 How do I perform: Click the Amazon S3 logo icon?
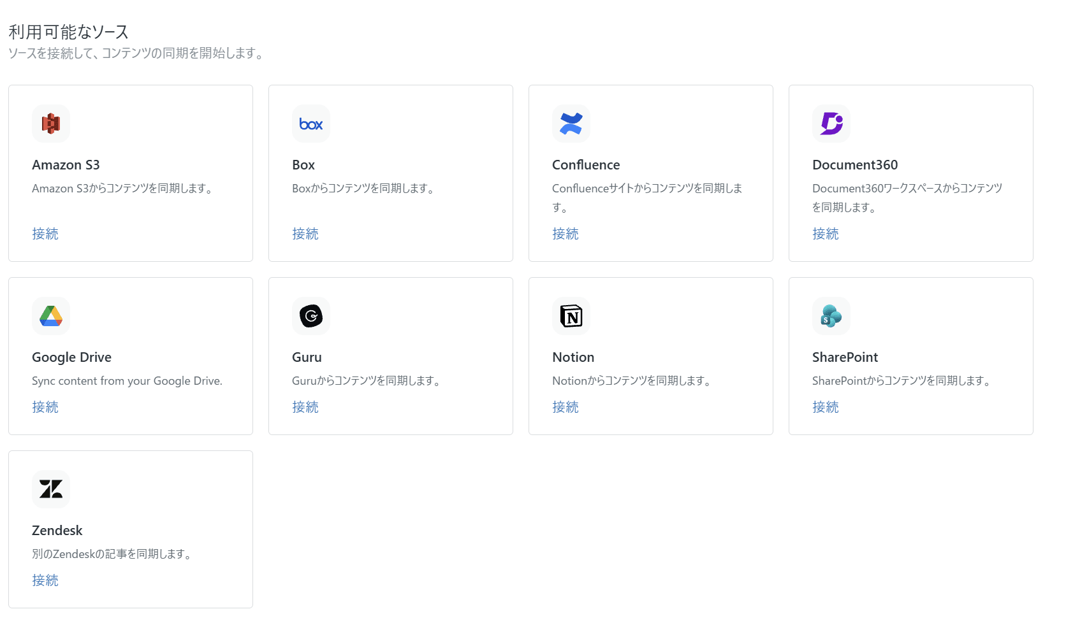pos(51,124)
